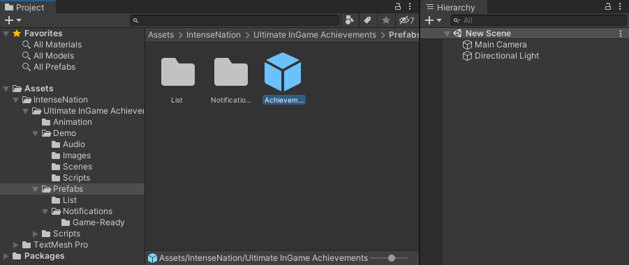This screenshot has width=629, height=265.
Task: Click the Directional Light cube icon
Action: 467,56
